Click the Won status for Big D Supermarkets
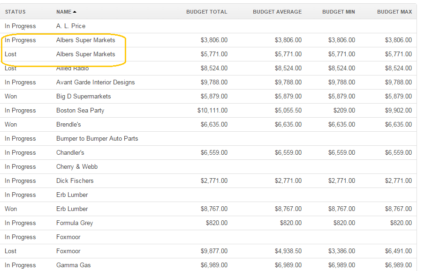The height and width of the screenshot is (271, 424). 11,96
